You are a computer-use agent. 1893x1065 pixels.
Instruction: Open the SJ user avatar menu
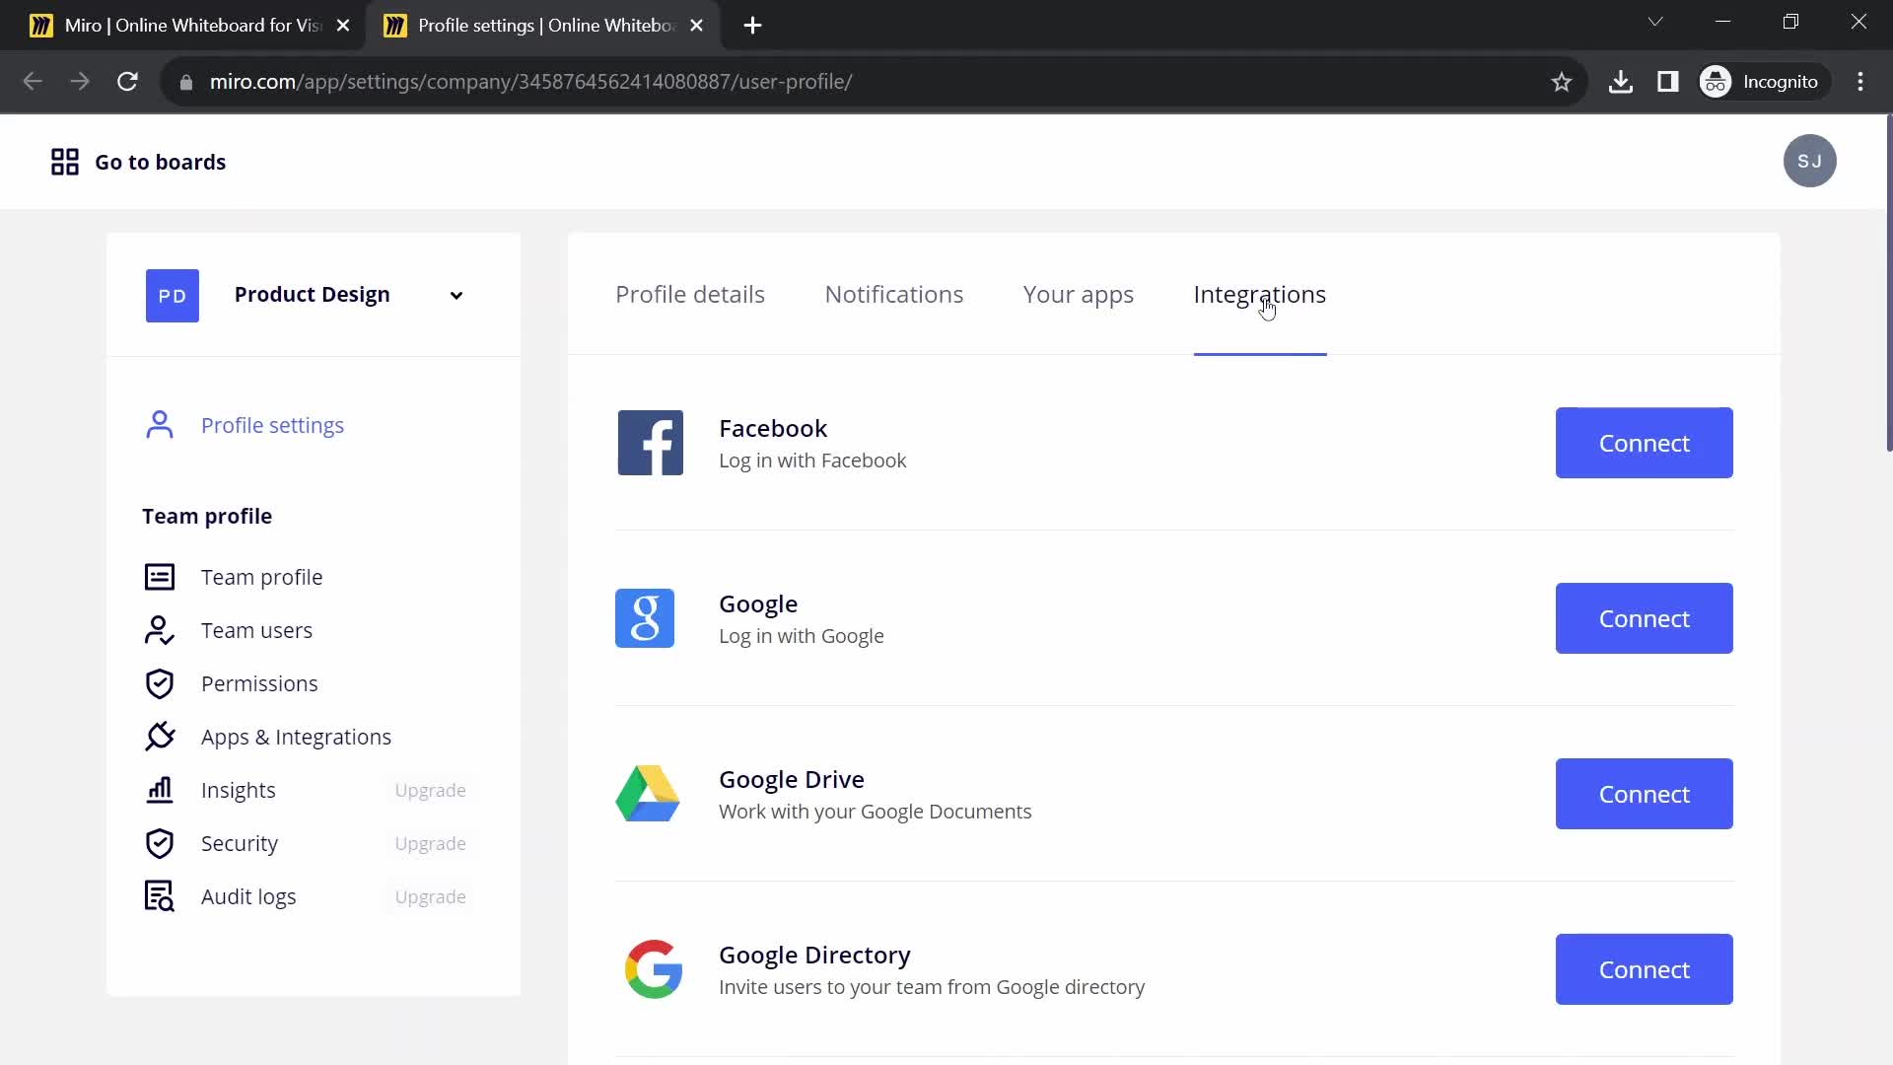coord(1809,161)
